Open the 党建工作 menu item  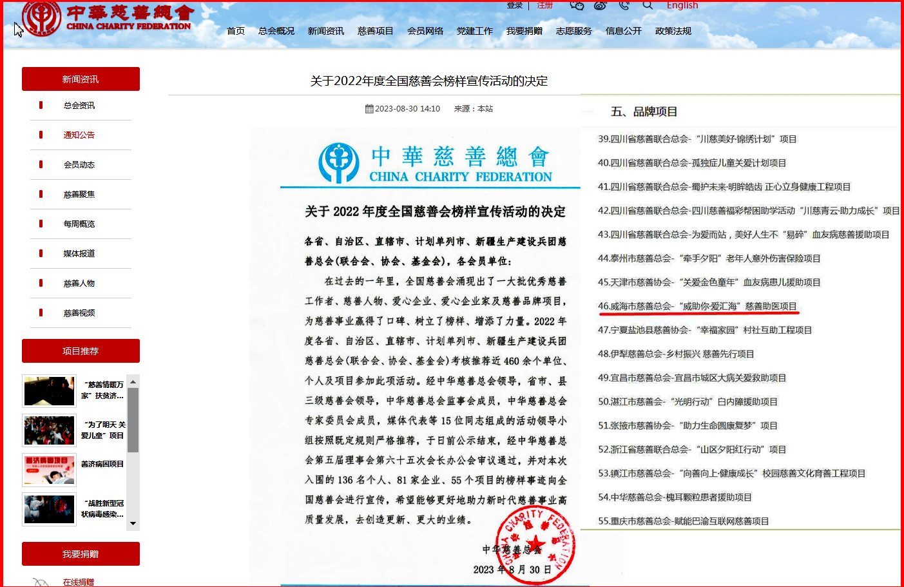(x=475, y=31)
